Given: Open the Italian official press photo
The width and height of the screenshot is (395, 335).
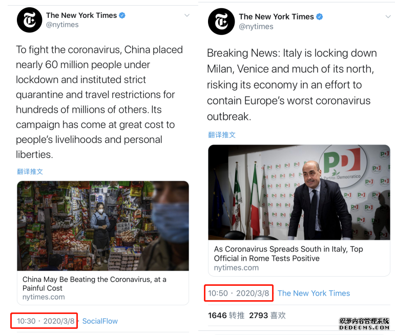Looking at the screenshot, I should click(x=299, y=192).
